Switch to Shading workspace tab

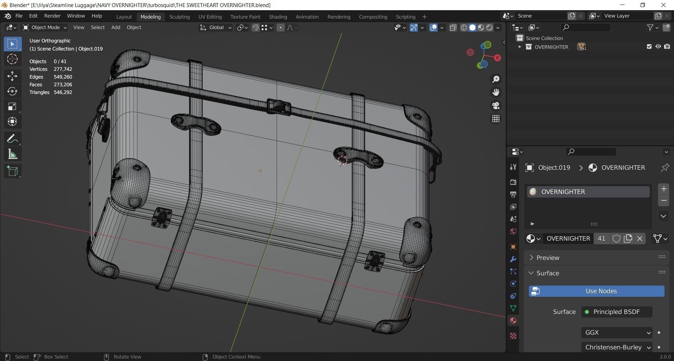point(278,17)
